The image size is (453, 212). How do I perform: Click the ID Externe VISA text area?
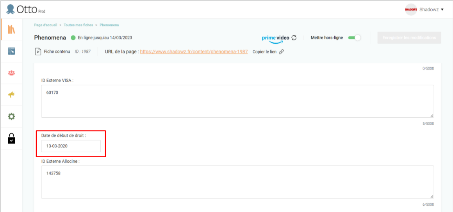tap(237, 101)
